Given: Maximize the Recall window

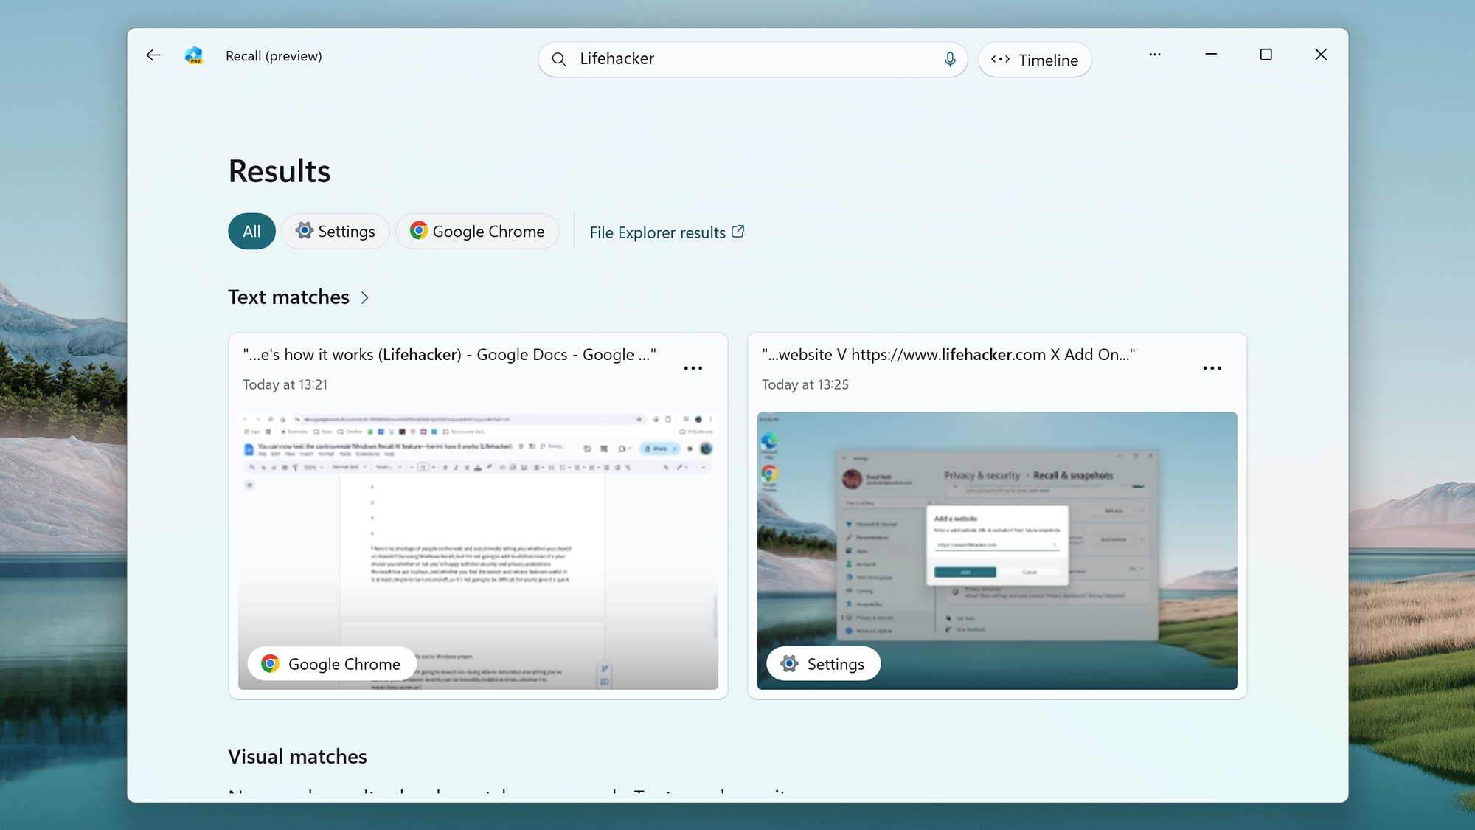Looking at the screenshot, I should (1266, 55).
